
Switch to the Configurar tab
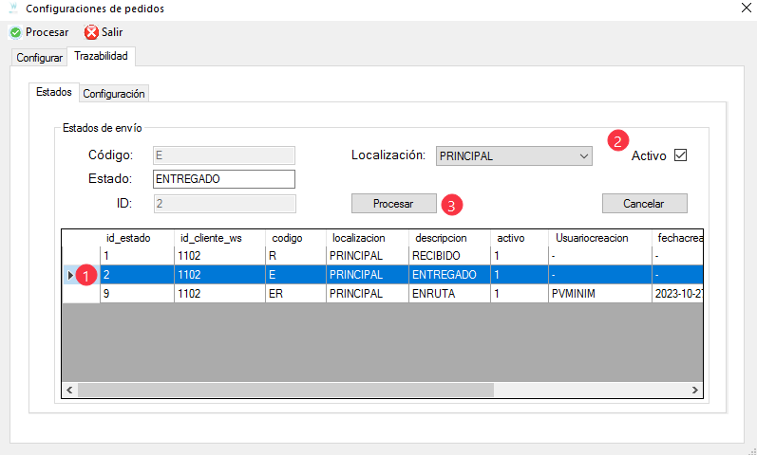tap(39, 58)
